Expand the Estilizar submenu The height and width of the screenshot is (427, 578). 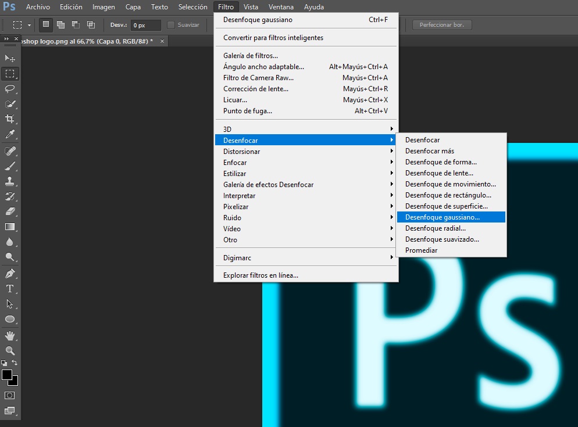305,173
